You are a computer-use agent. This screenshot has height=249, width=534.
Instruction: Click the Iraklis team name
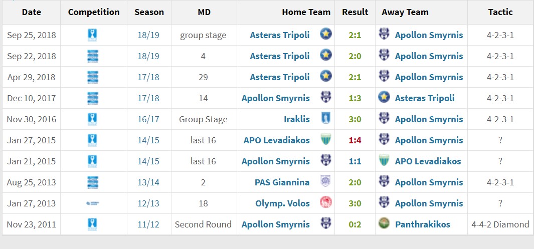tap(297, 119)
